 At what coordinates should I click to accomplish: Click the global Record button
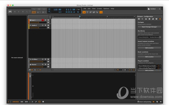tap(23, 12)
